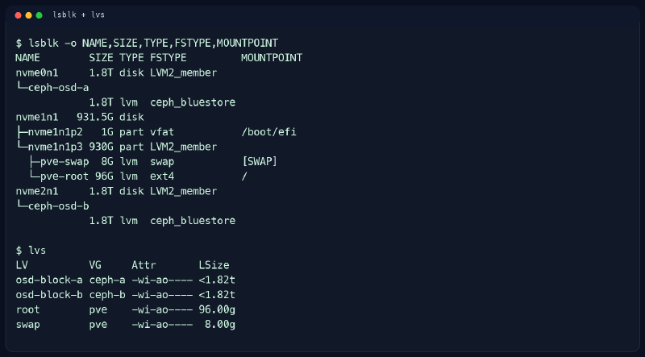Select the ceph-osd-a tree entry
645x357 pixels.
52,88
